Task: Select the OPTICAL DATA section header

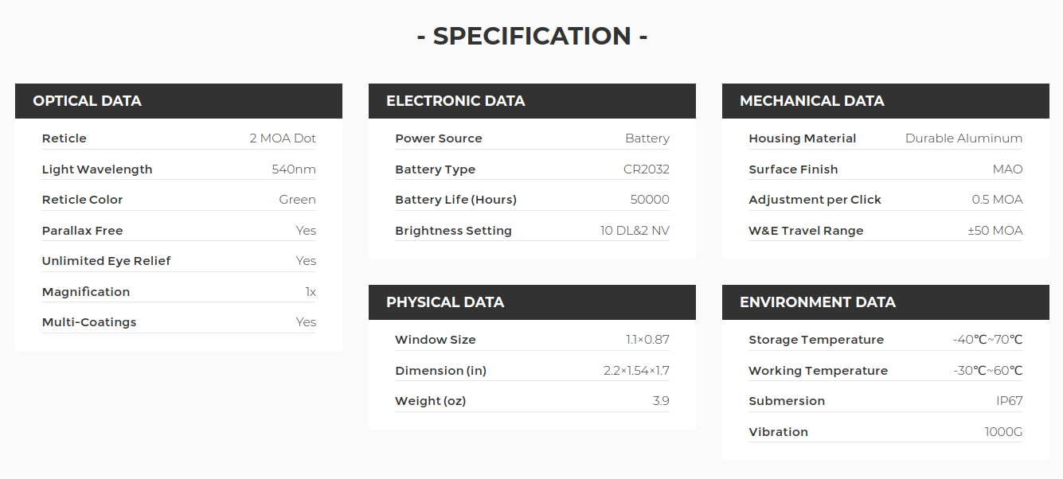Action: 178,101
